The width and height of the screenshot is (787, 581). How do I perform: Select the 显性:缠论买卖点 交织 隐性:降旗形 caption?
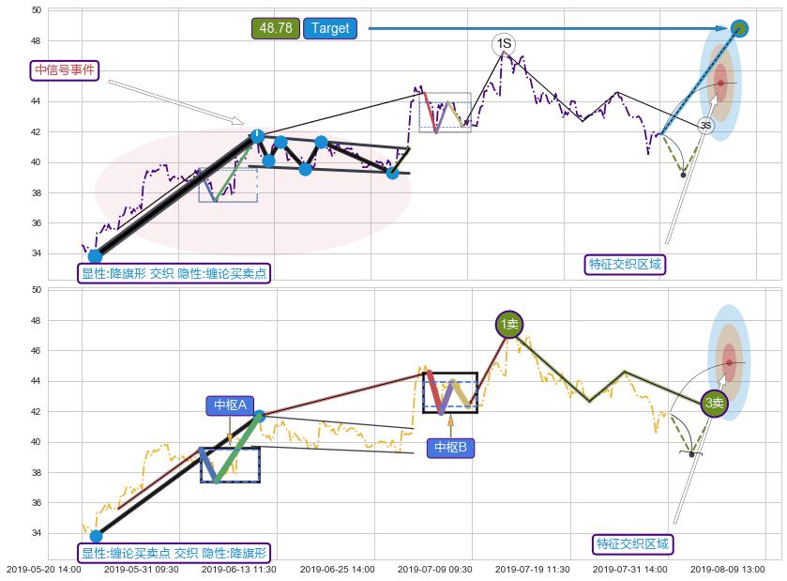[174, 553]
